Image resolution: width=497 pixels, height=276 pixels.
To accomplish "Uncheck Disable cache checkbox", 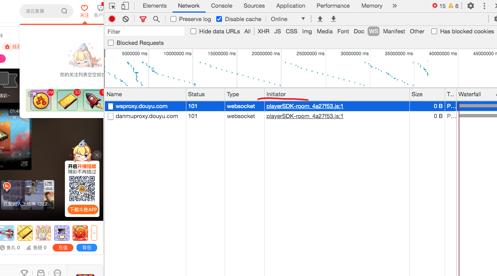I will [219, 19].
